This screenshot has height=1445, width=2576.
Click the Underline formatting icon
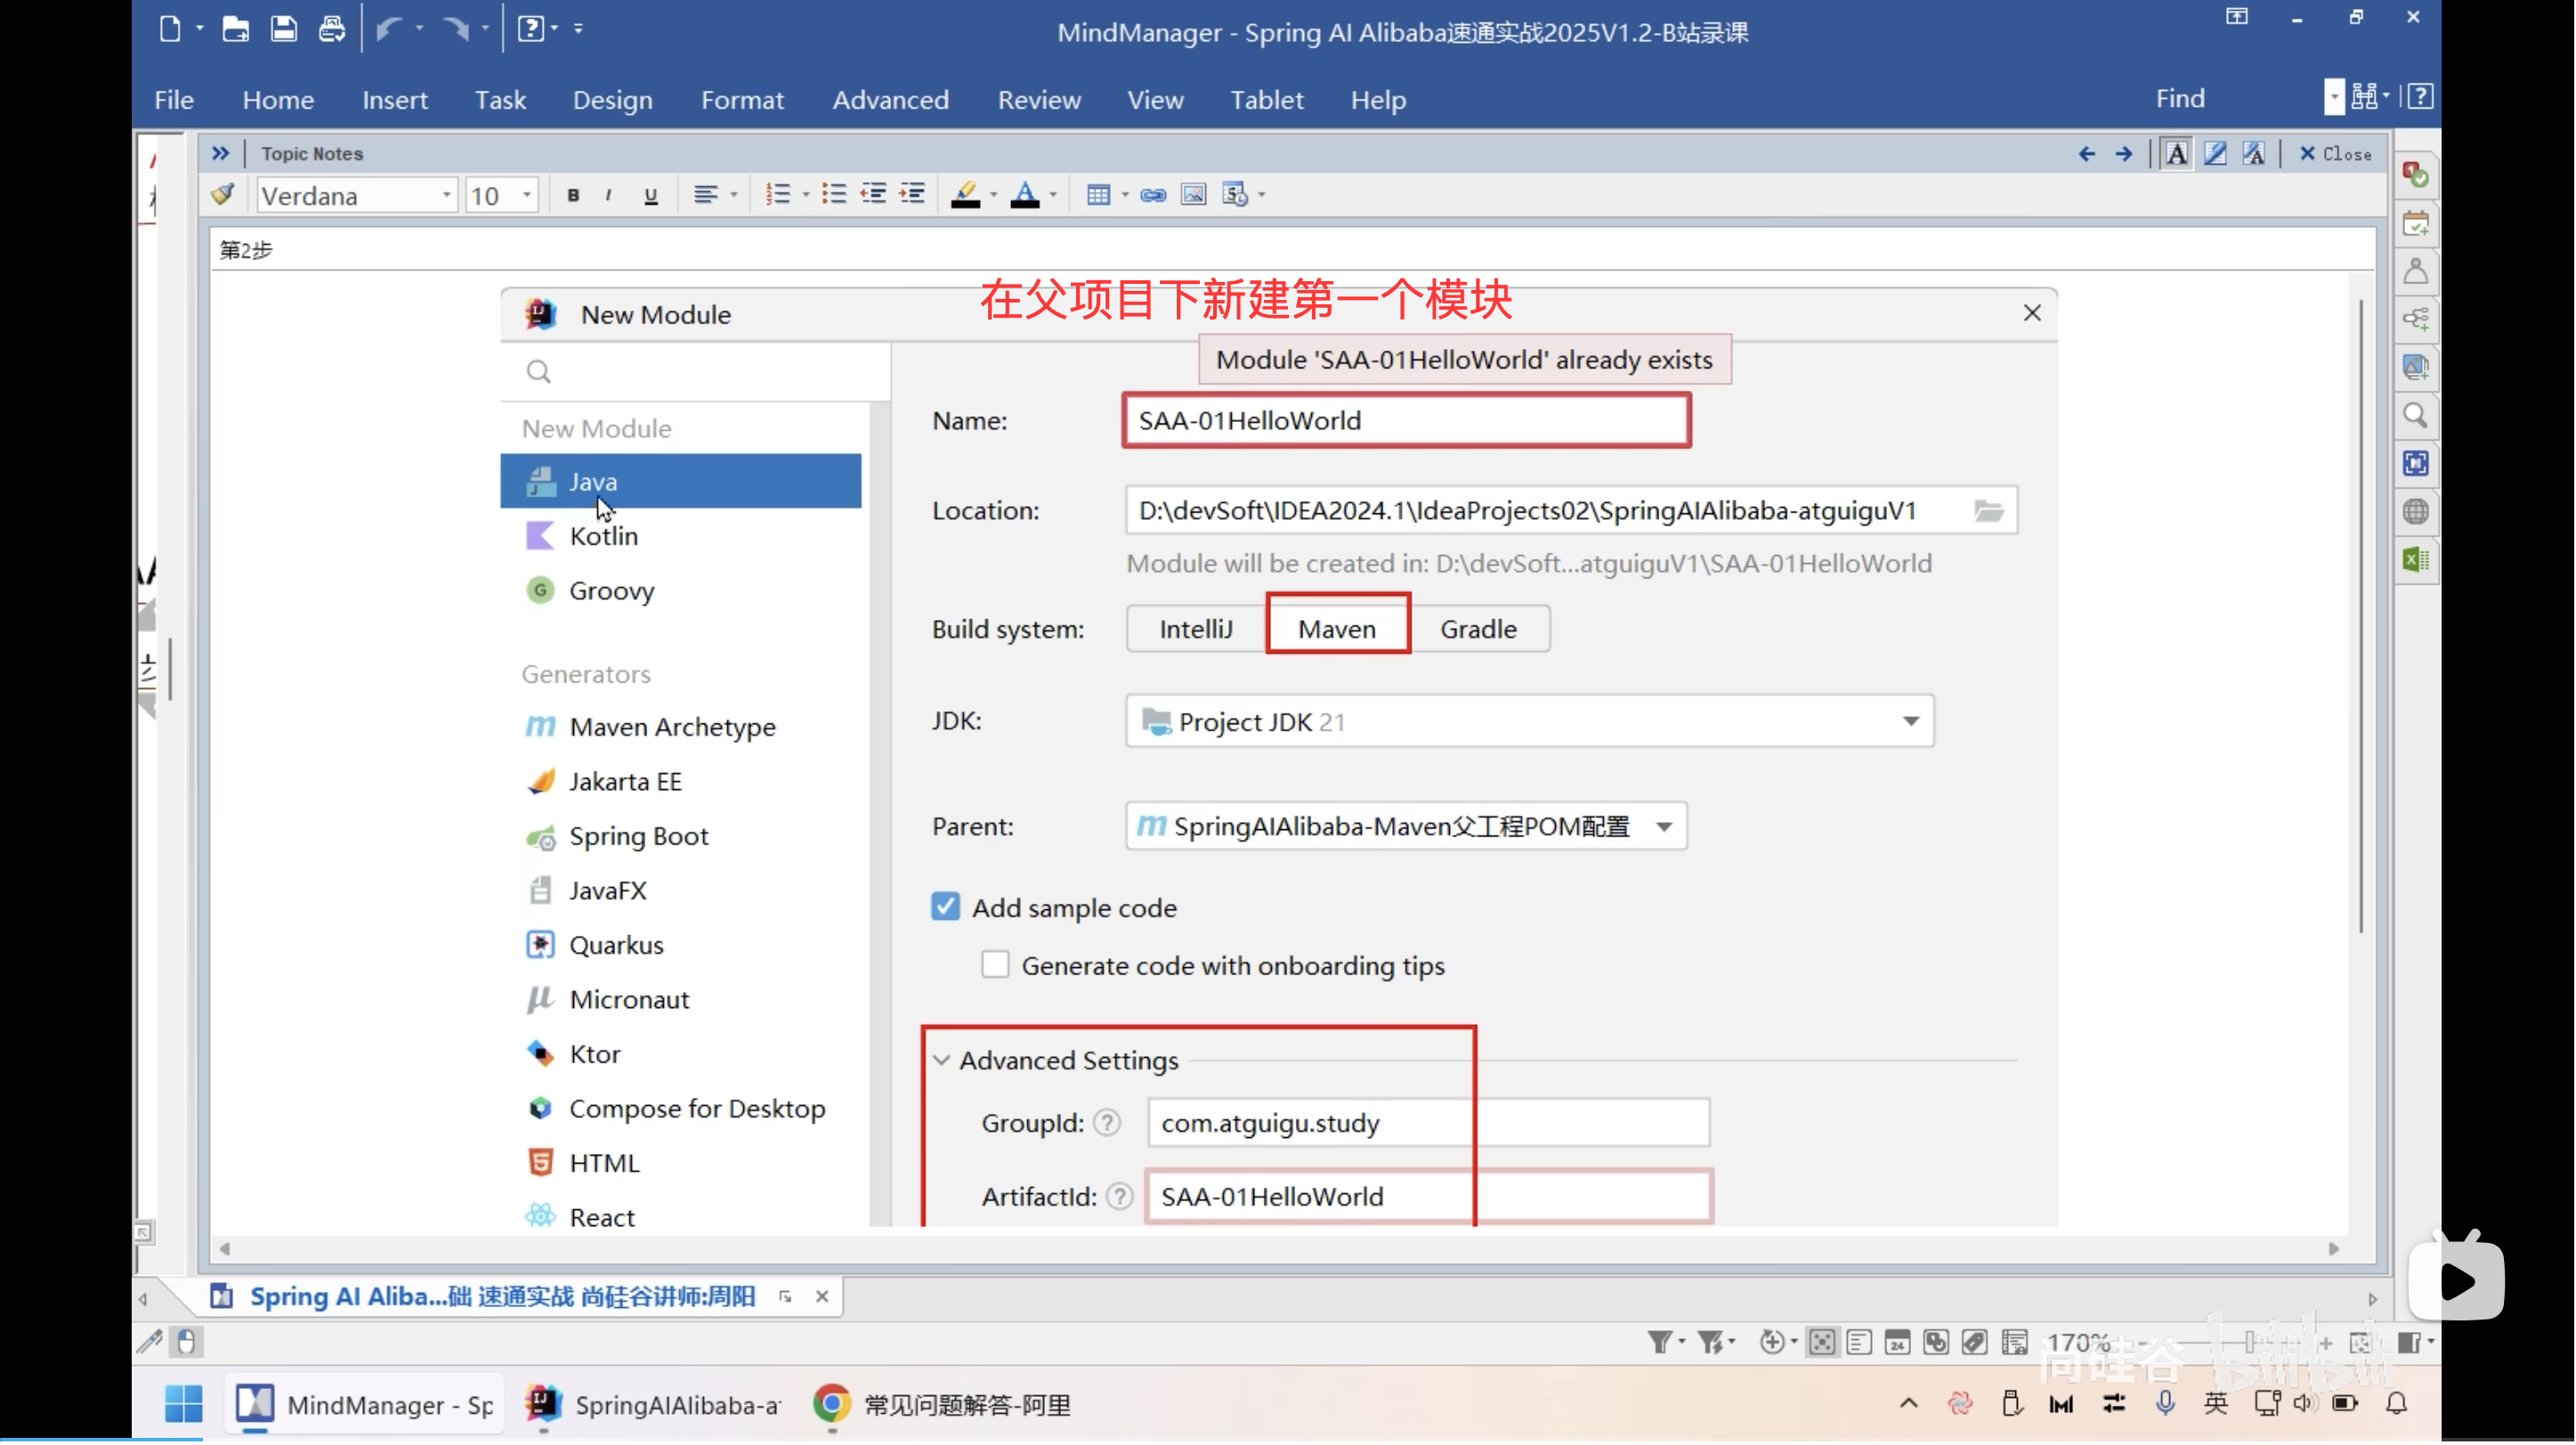[x=651, y=195]
